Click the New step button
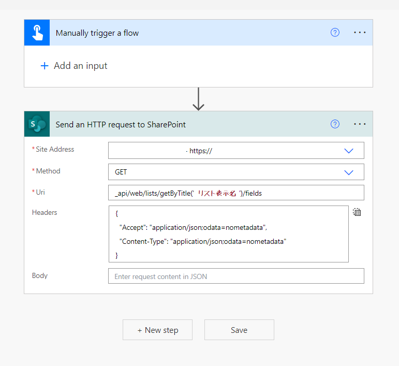Screen dimensions: 399x366 [x=157, y=330]
